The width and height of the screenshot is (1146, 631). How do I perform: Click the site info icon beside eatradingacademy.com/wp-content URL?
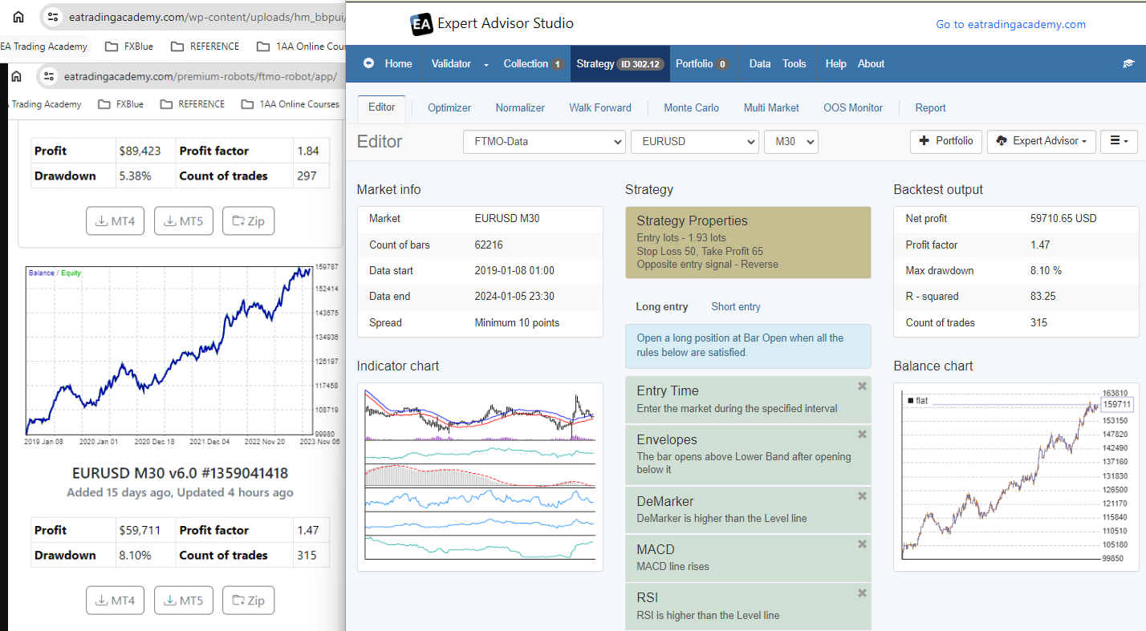tap(53, 16)
